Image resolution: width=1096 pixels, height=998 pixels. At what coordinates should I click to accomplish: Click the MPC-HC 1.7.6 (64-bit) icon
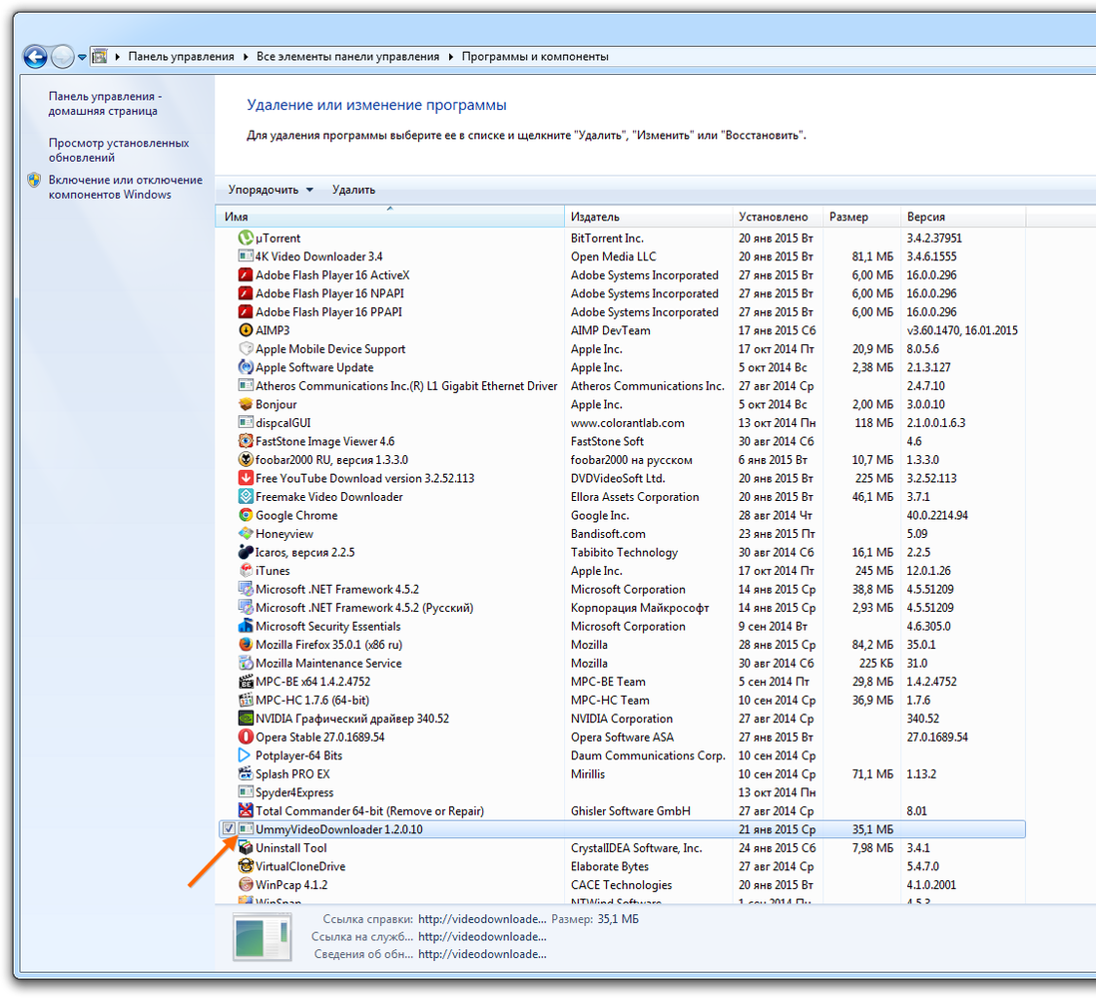(246, 701)
